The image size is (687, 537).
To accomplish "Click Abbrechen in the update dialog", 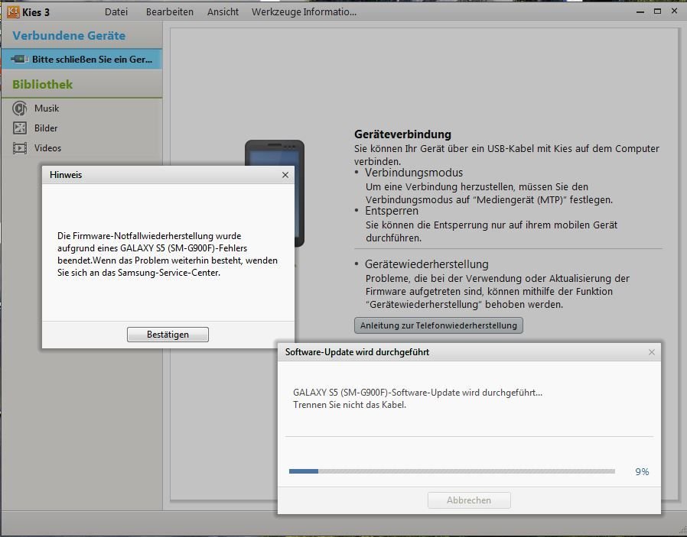I will pos(469,500).
